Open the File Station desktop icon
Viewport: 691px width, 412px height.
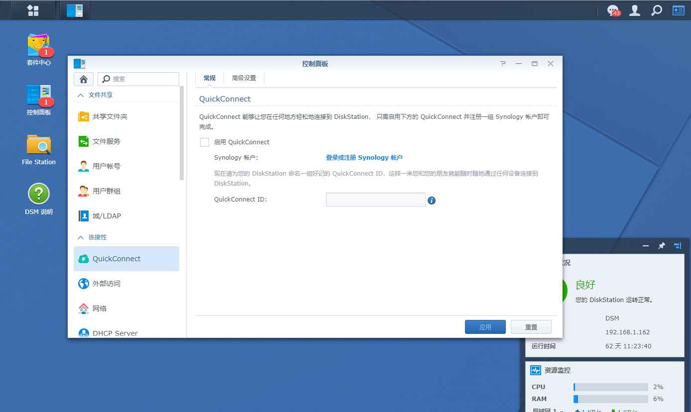tap(39, 149)
